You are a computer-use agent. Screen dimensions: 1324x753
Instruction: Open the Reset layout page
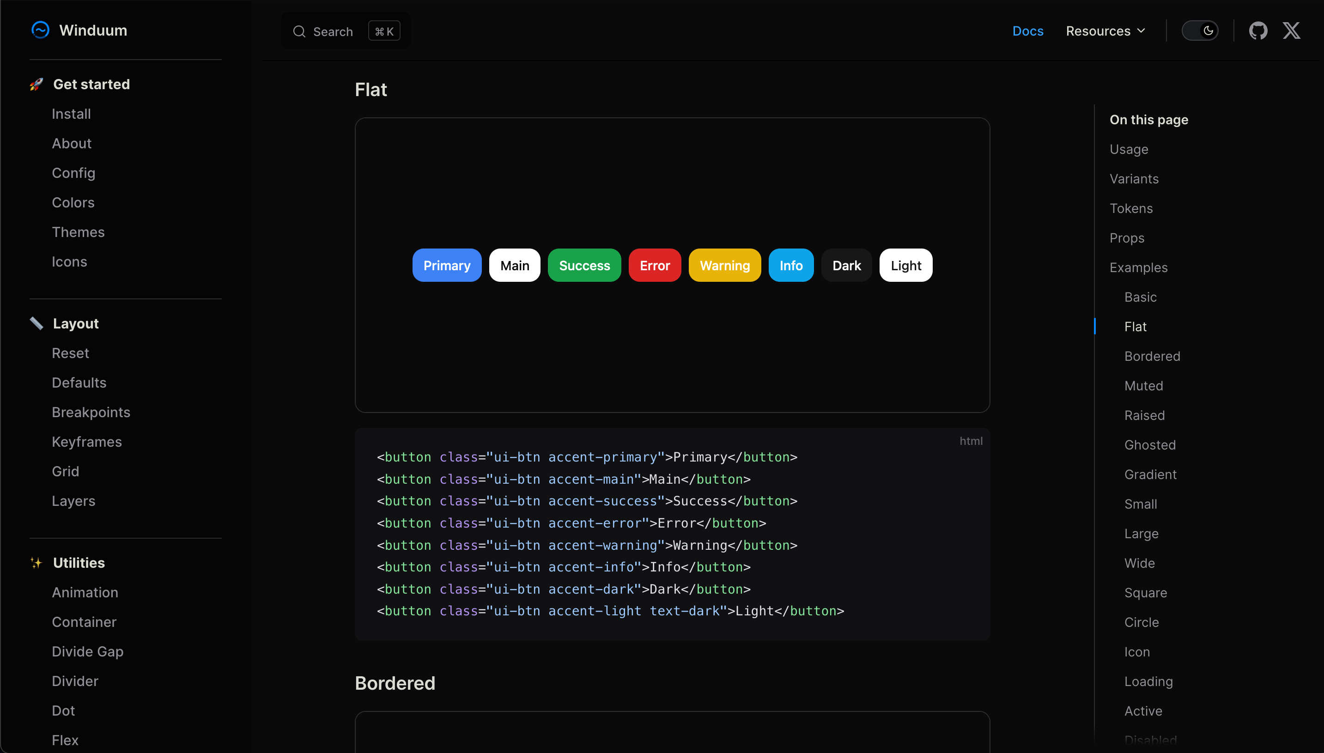tap(70, 353)
